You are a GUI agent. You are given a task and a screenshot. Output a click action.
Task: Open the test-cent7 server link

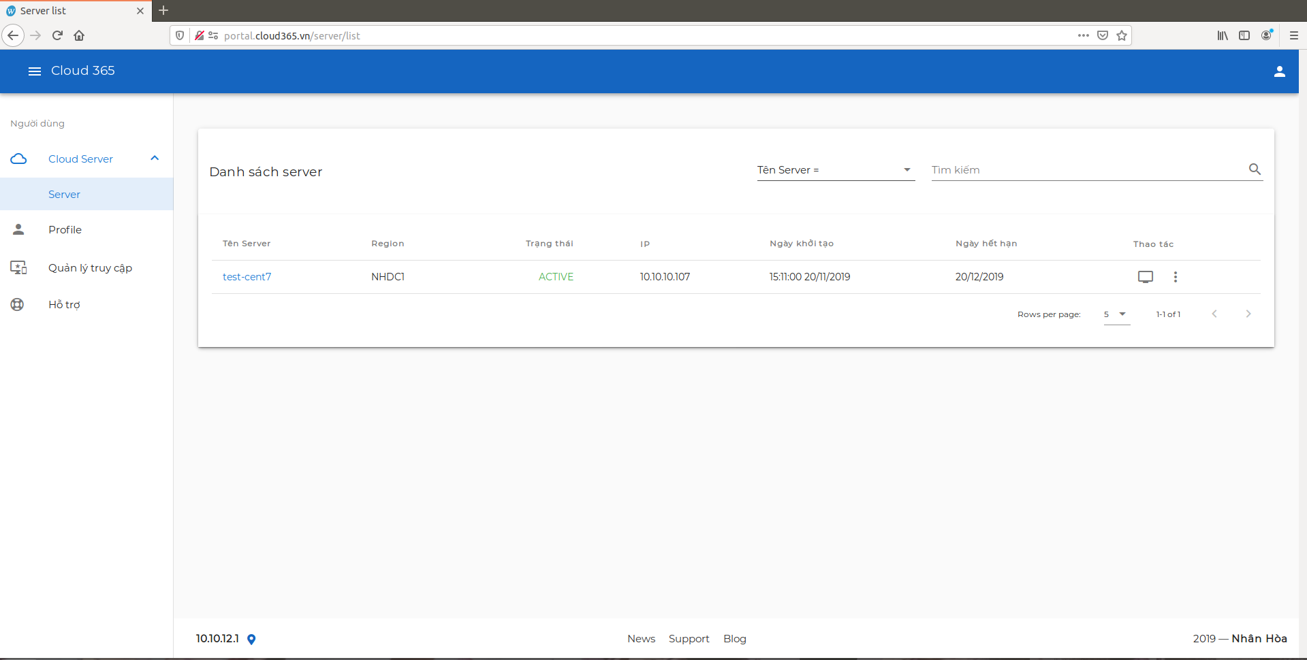coord(247,277)
